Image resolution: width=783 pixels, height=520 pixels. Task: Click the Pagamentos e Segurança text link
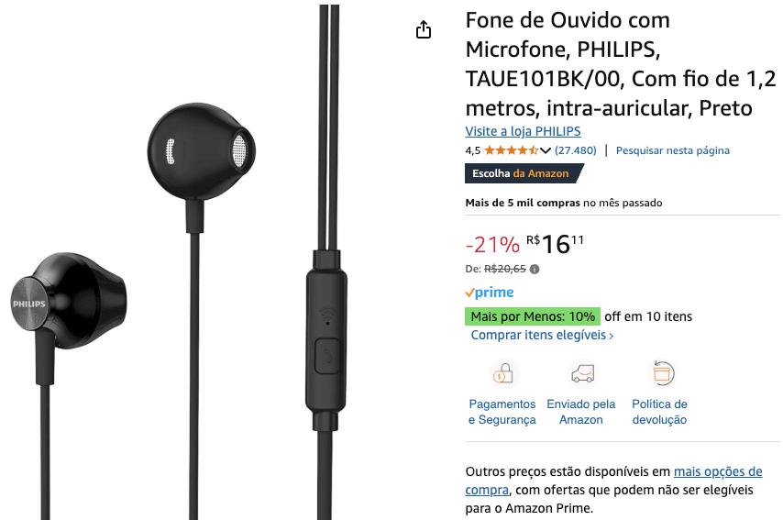coord(502,412)
